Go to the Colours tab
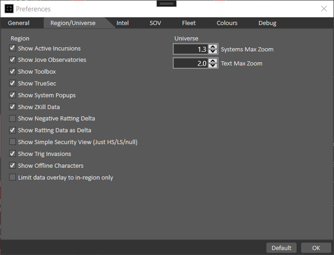This screenshot has height=255, width=334. (227, 23)
